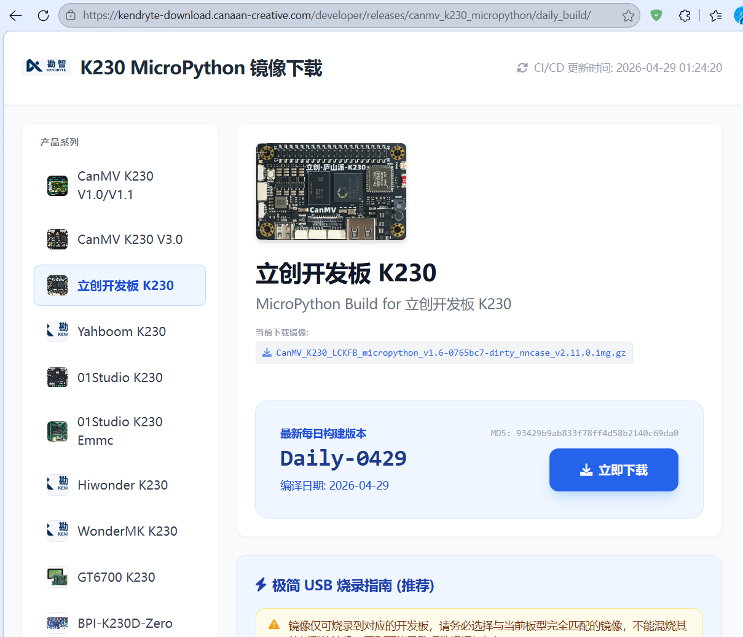
Task: Open WonderMK K230 product entry
Action: 120,531
